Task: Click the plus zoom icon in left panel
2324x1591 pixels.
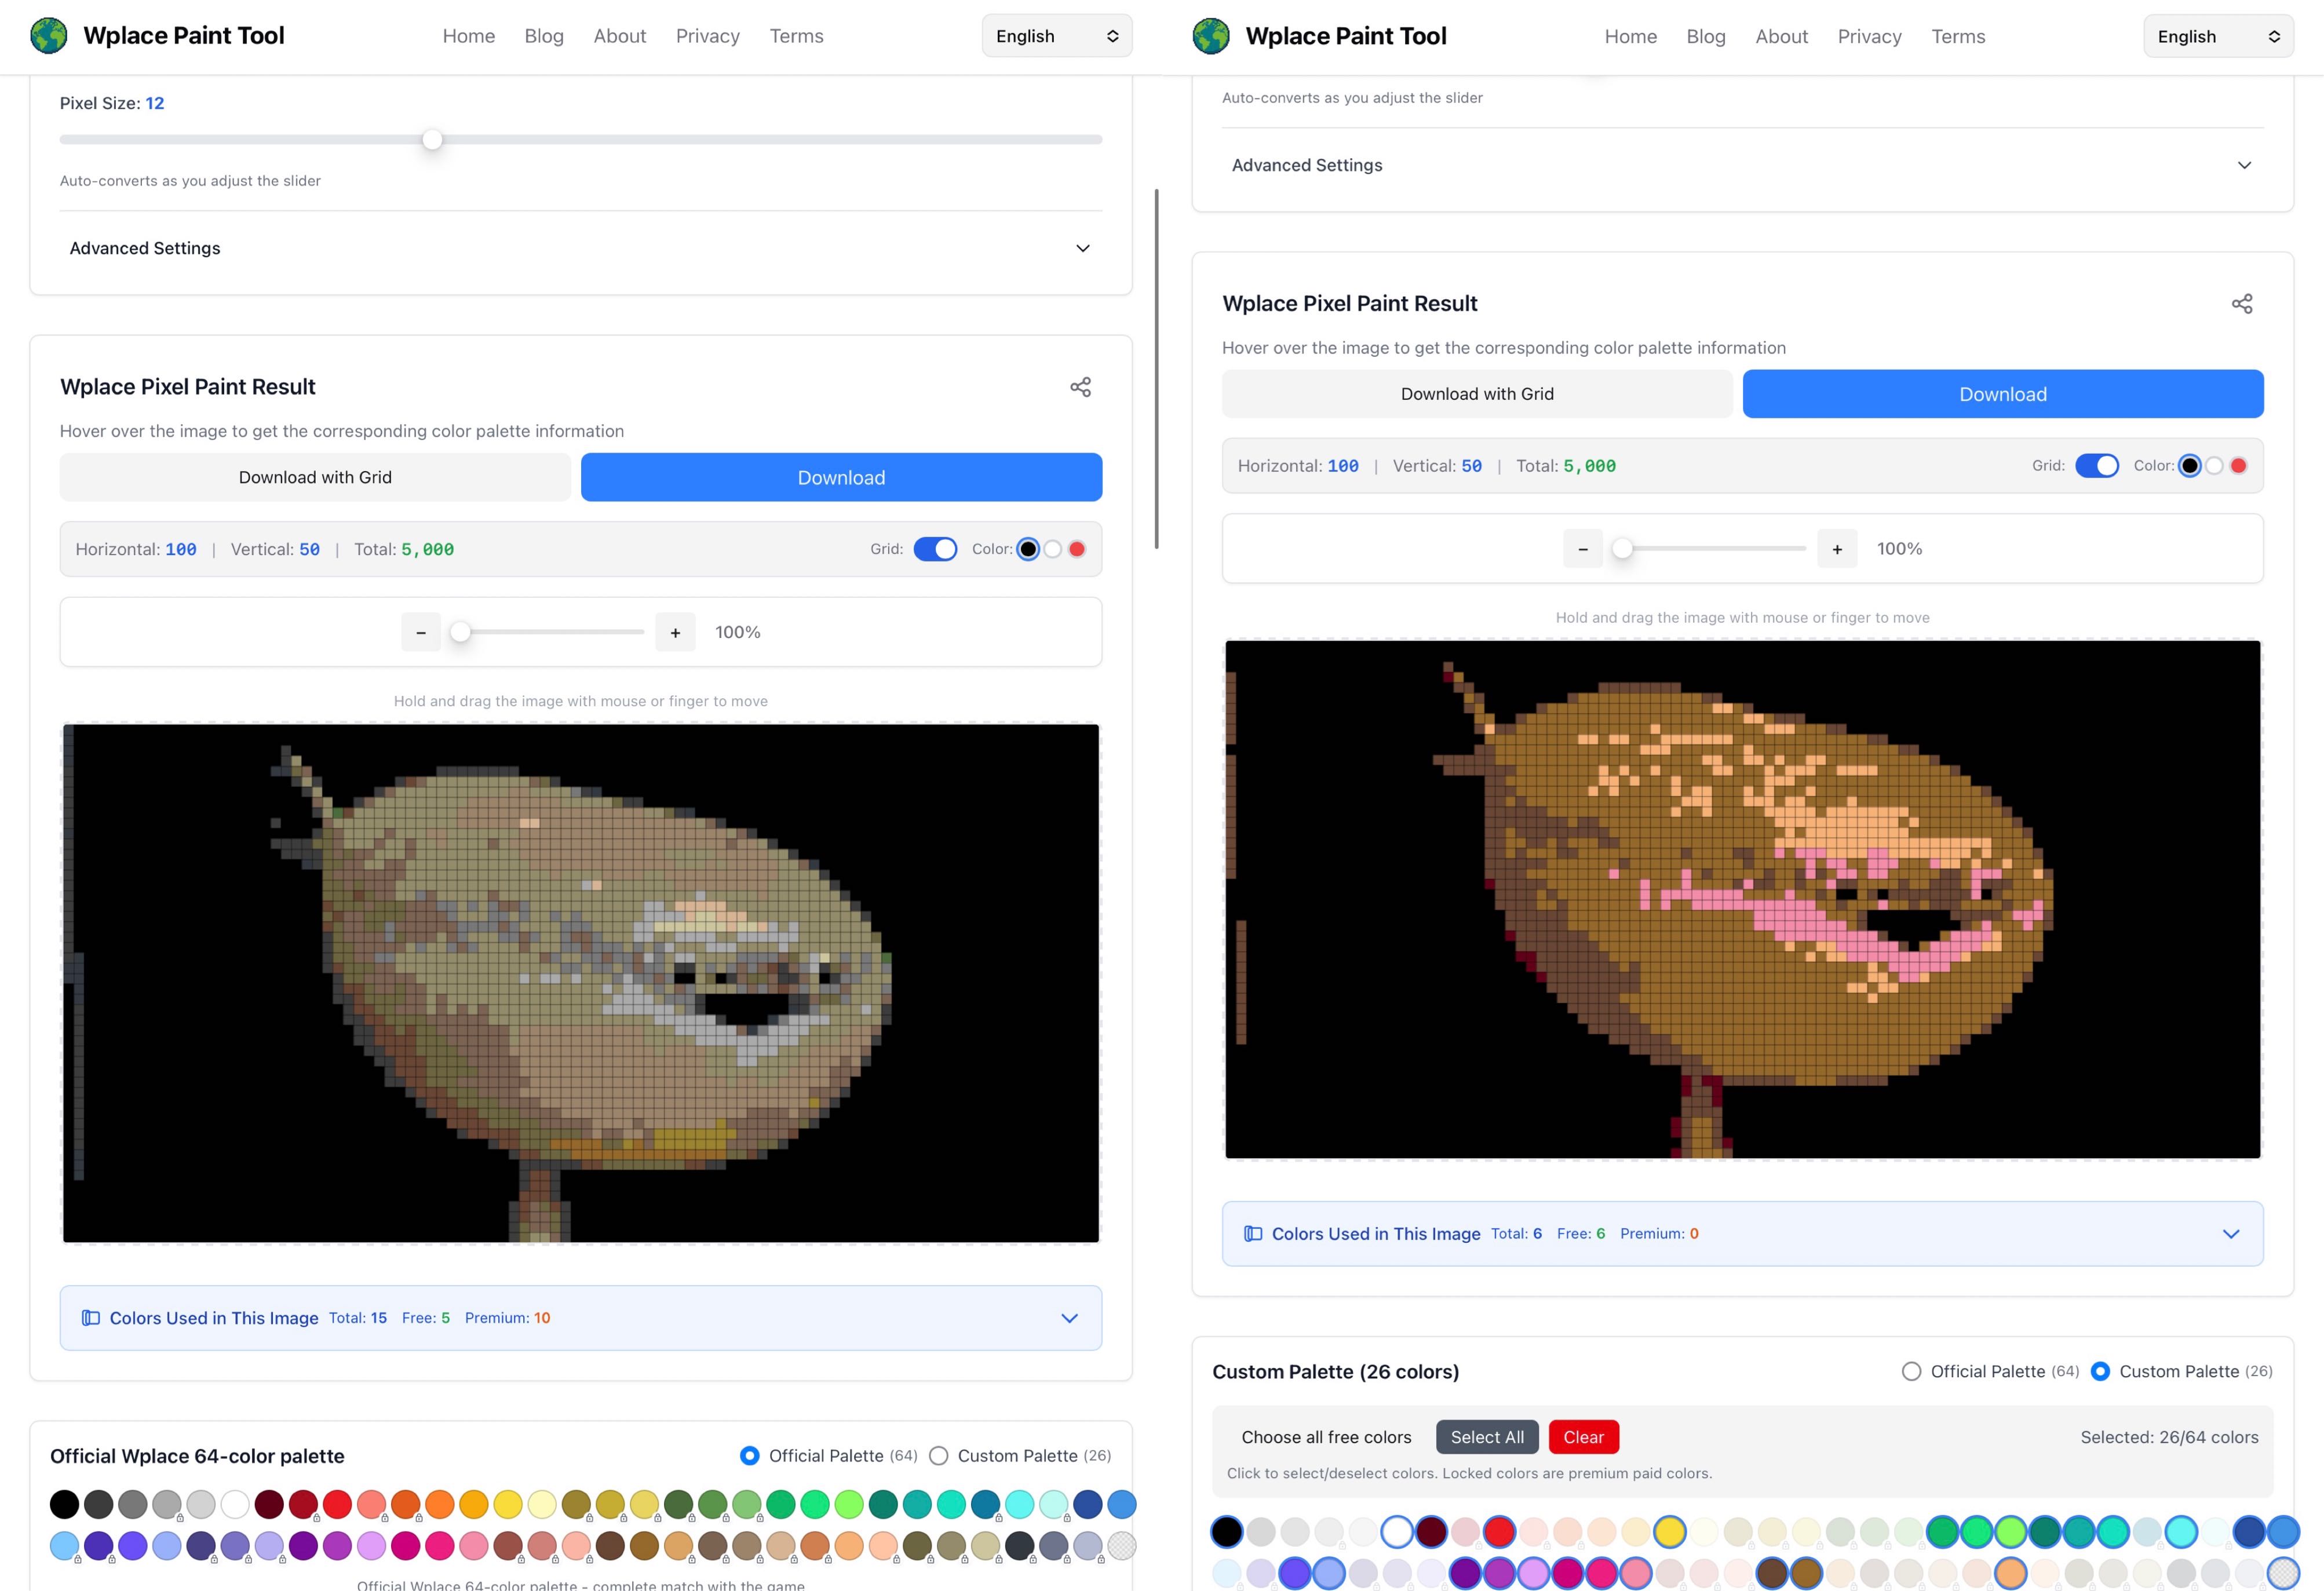Action: tap(675, 632)
